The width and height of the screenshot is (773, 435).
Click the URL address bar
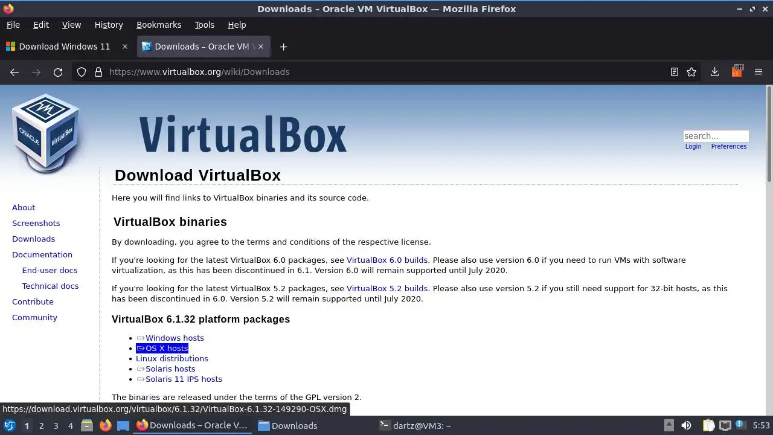[x=386, y=72]
